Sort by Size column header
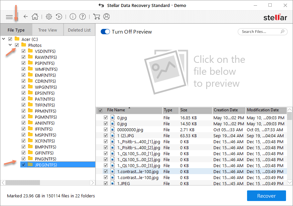 [195, 110]
